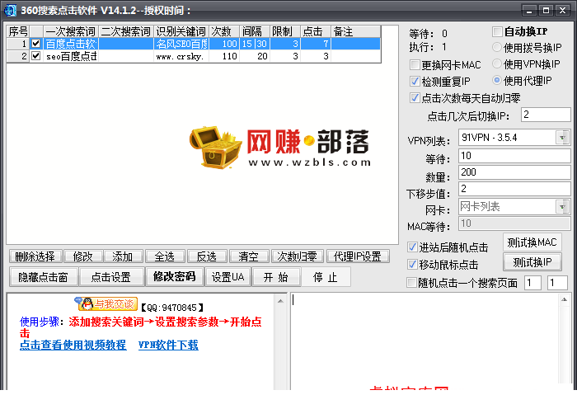577x409 pixels.
Task: Click 设置UA button
Action: click(228, 277)
